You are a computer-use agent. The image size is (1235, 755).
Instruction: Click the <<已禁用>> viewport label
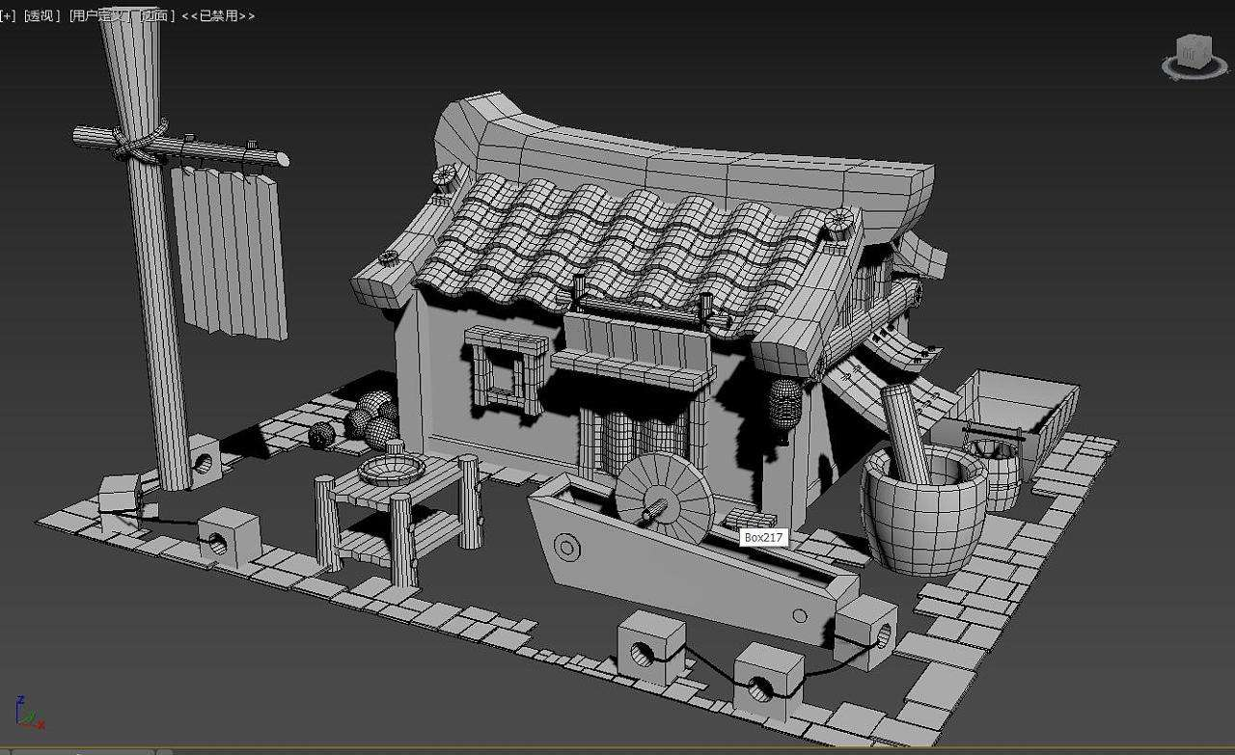pyautogui.click(x=218, y=16)
